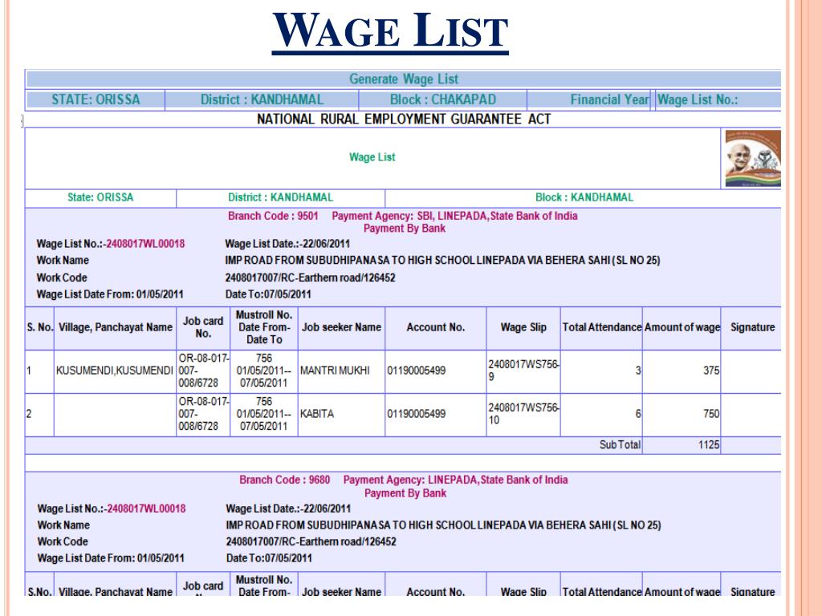Select 'STATE: ORISSA' header cell
This screenshot has width=822, height=616.
click(96, 99)
